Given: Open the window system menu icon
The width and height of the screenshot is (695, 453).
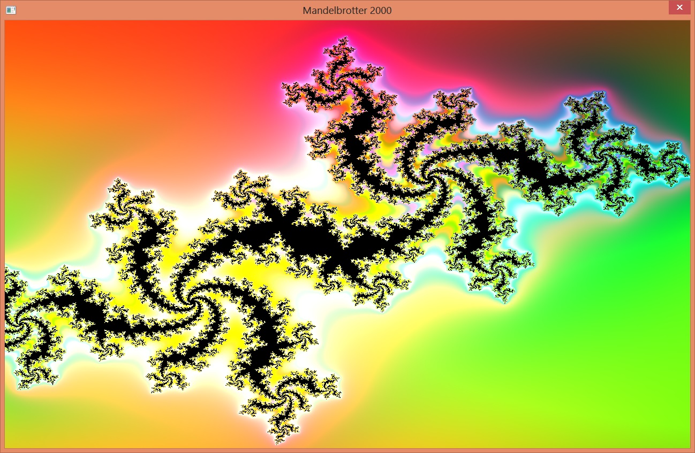Looking at the screenshot, I should tap(11, 10).
